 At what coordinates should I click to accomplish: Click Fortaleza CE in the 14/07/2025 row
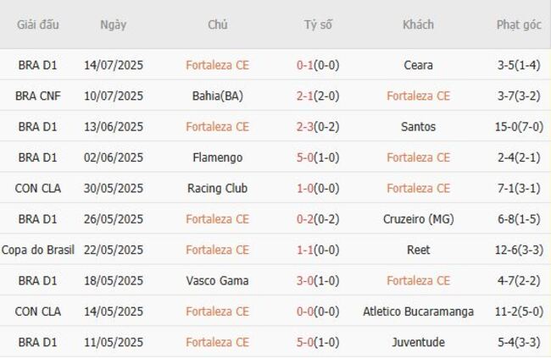coord(218,65)
